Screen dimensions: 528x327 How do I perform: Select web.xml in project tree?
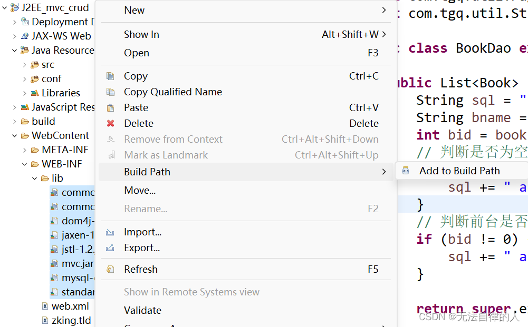click(x=70, y=306)
